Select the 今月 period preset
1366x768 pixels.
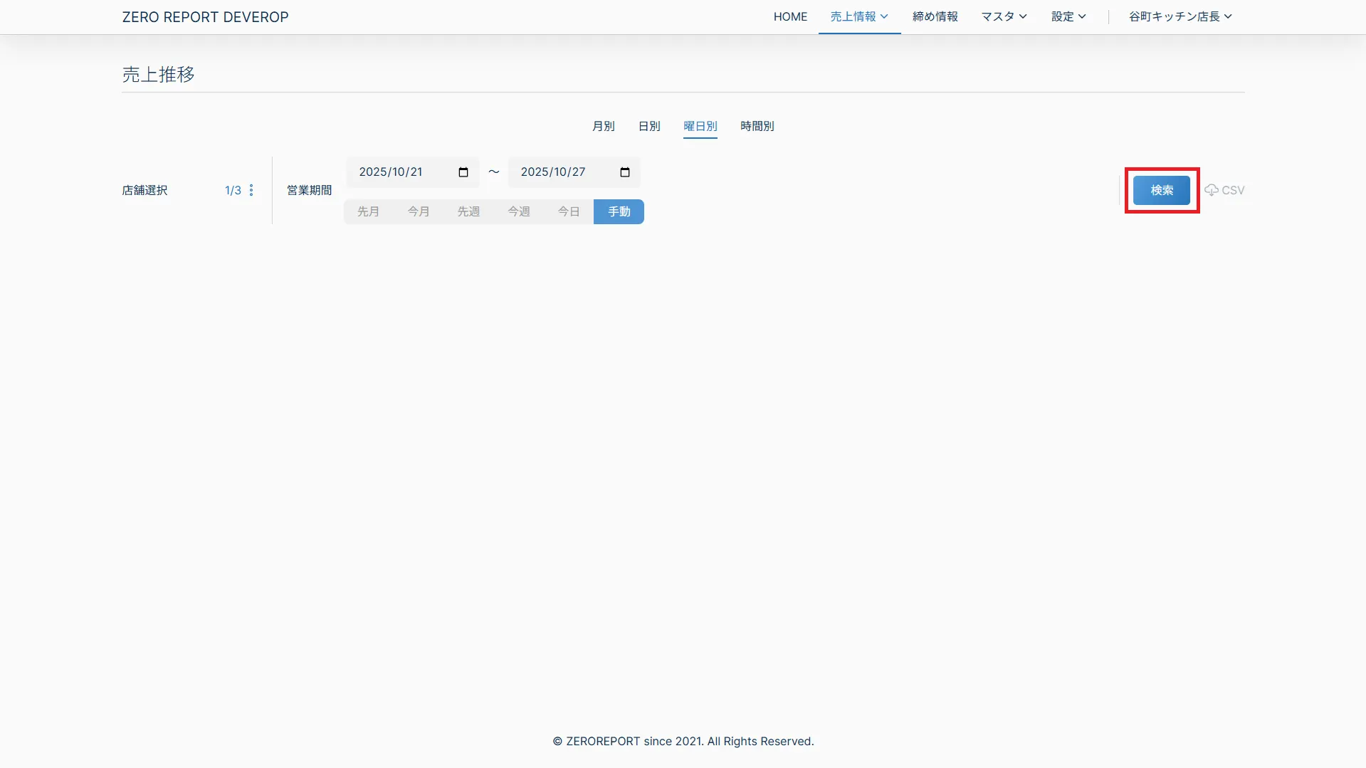coord(419,211)
